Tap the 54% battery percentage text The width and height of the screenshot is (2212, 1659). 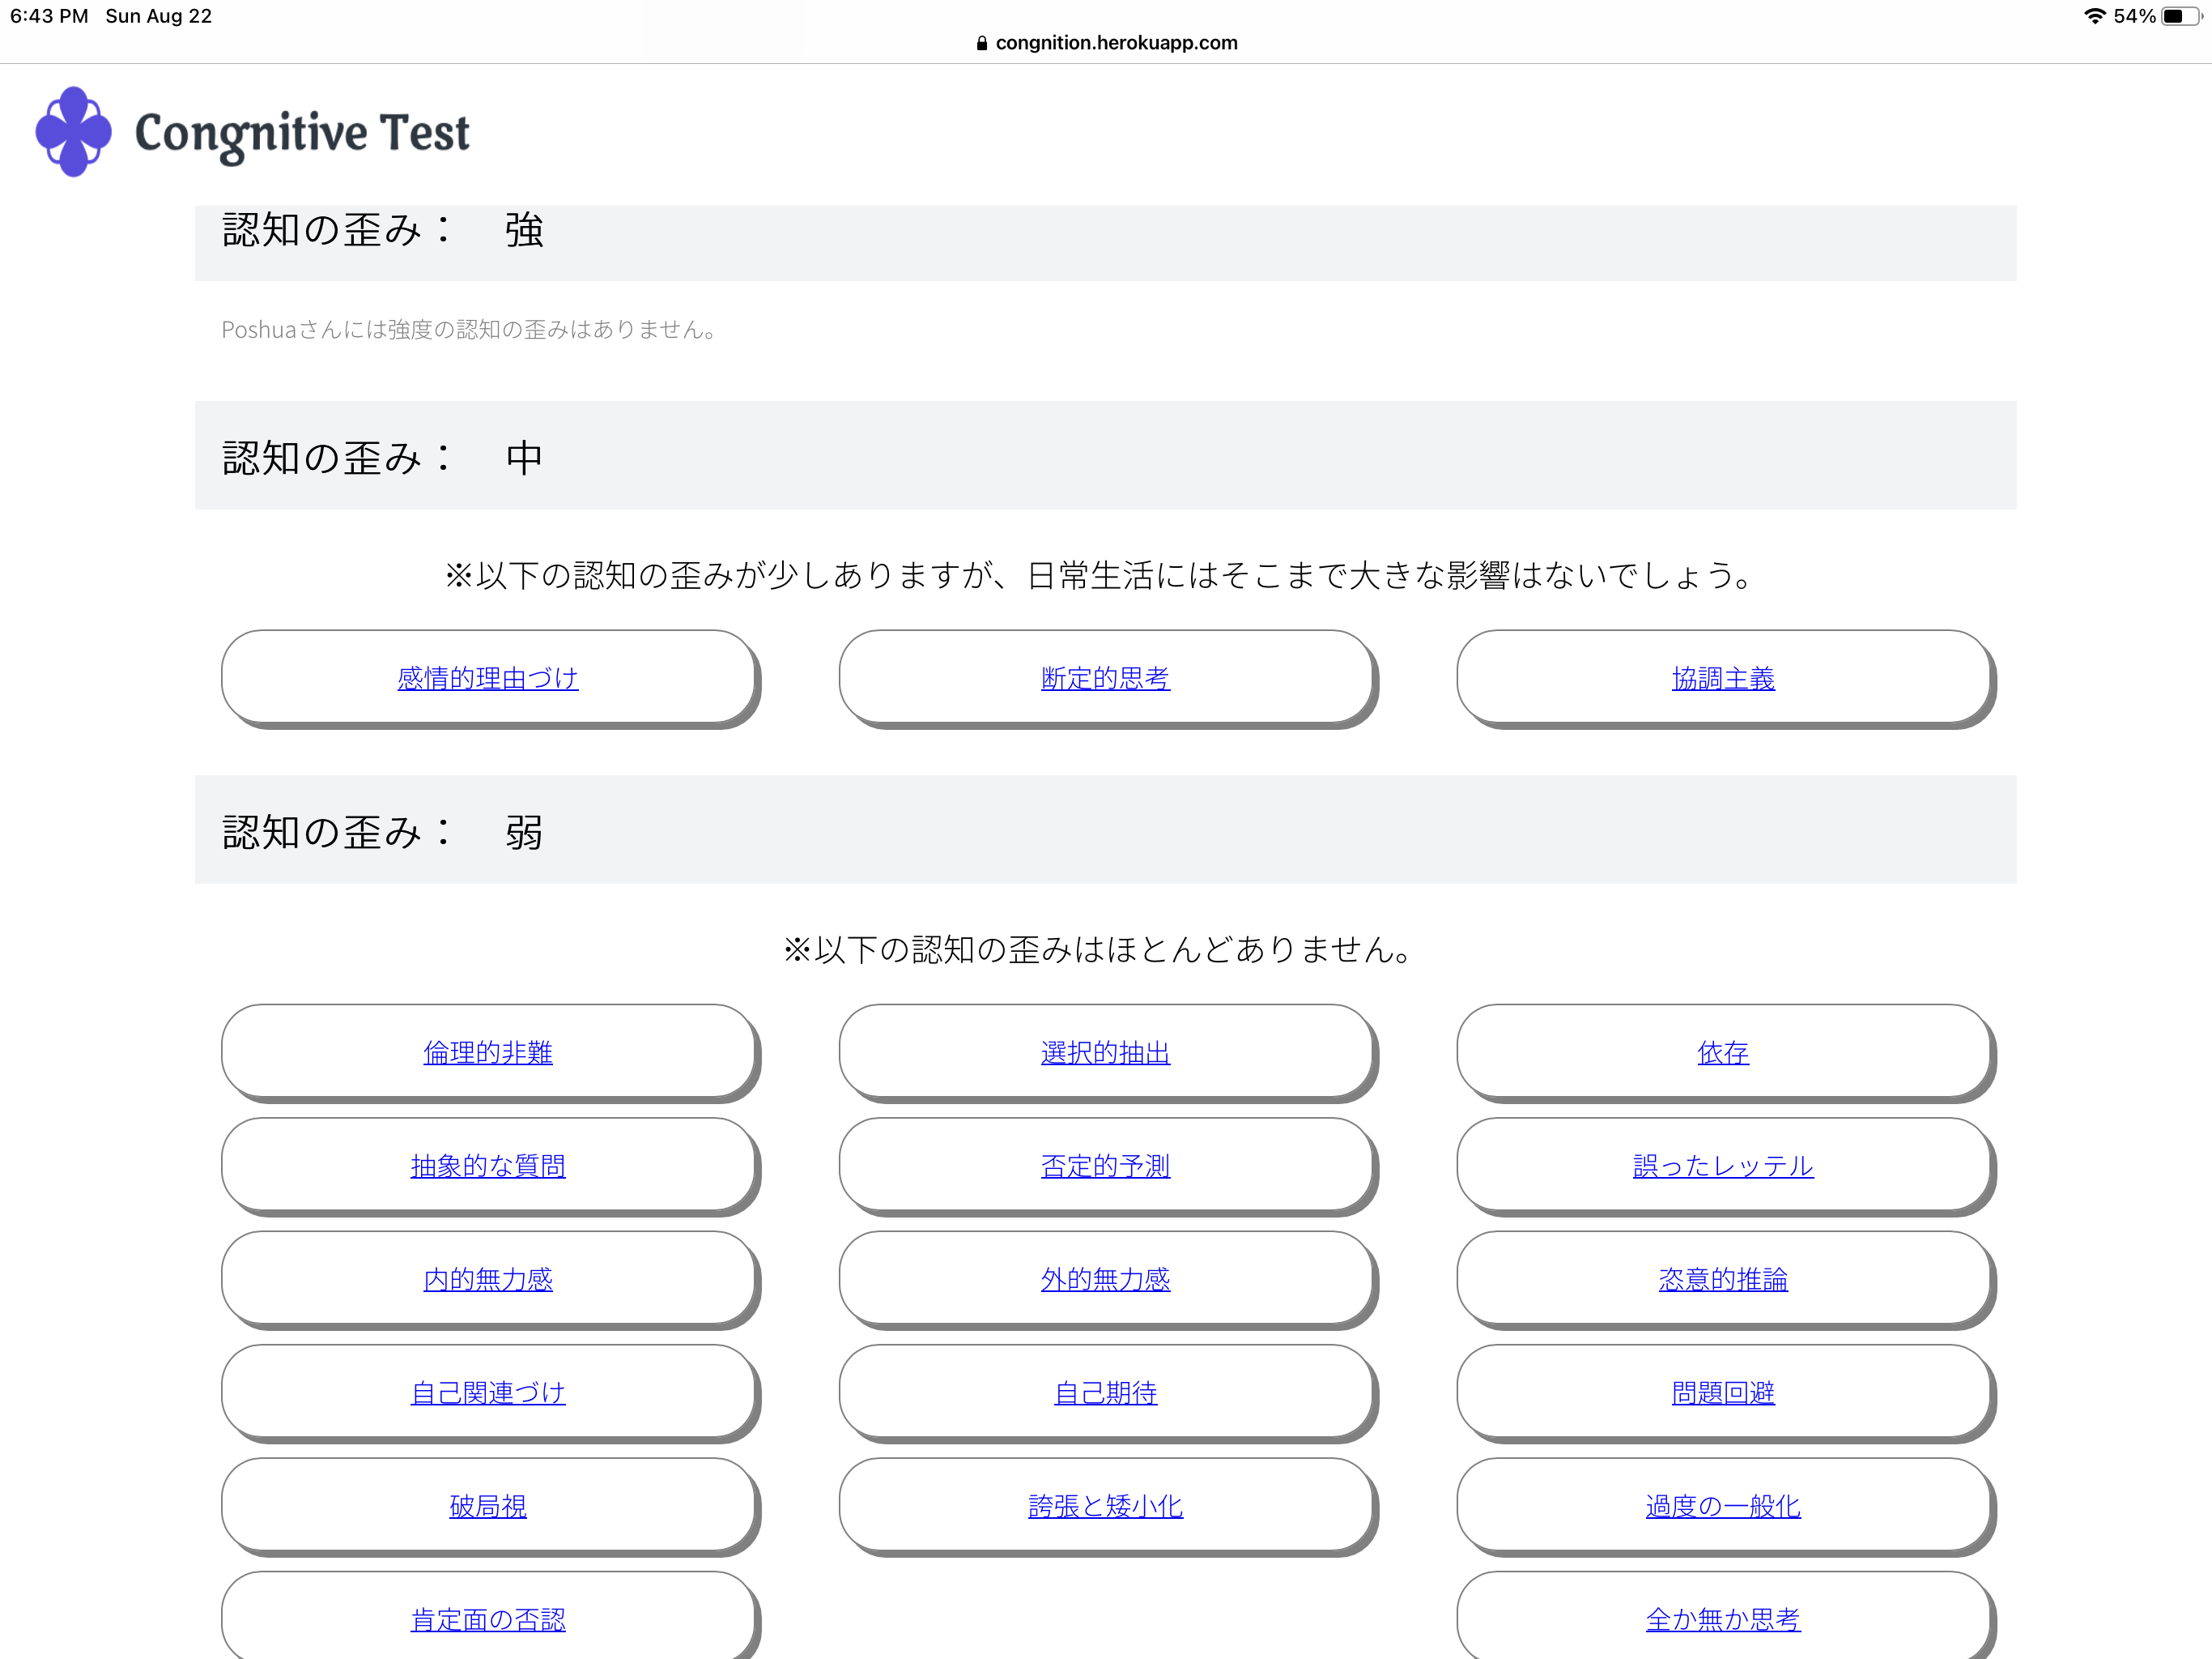click(2134, 16)
